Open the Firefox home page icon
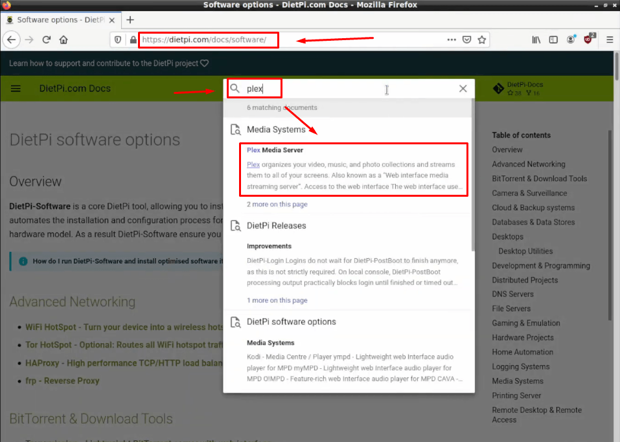Screen dimensions: 620x442 63,39
